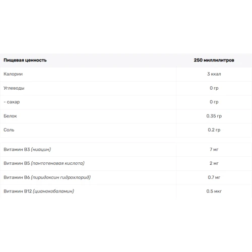This screenshot has height=252, width=252.
Task: Click the Углеводы row label
Action: (14, 88)
